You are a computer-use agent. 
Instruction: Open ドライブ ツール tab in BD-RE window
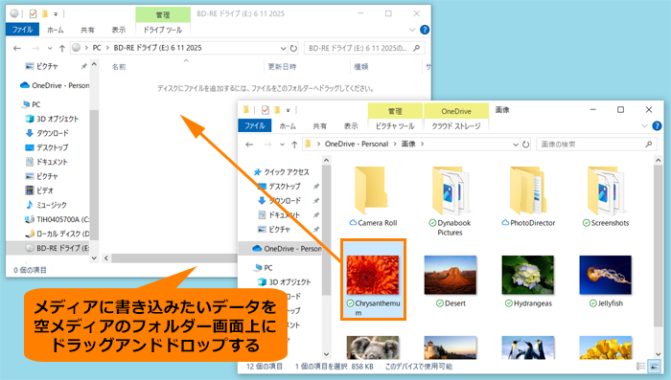pyautogui.click(x=163, y=30)
